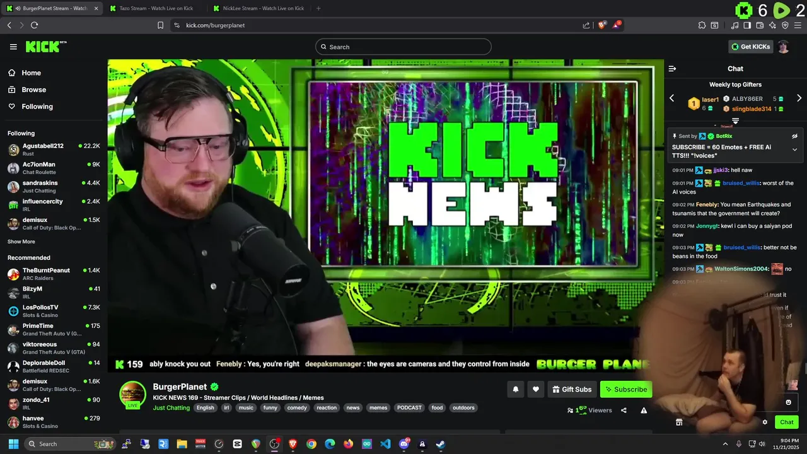Bookmark this page icon
Image resolution: width=807 pixels, height=454 pixels.
[x=160, y=25]
